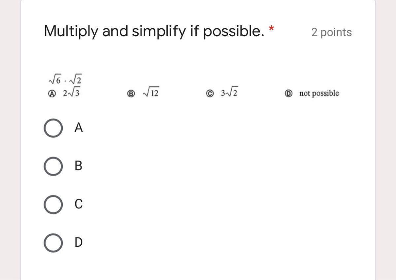Click the 'C' option label text
The image size is (396, 280).
79,204
